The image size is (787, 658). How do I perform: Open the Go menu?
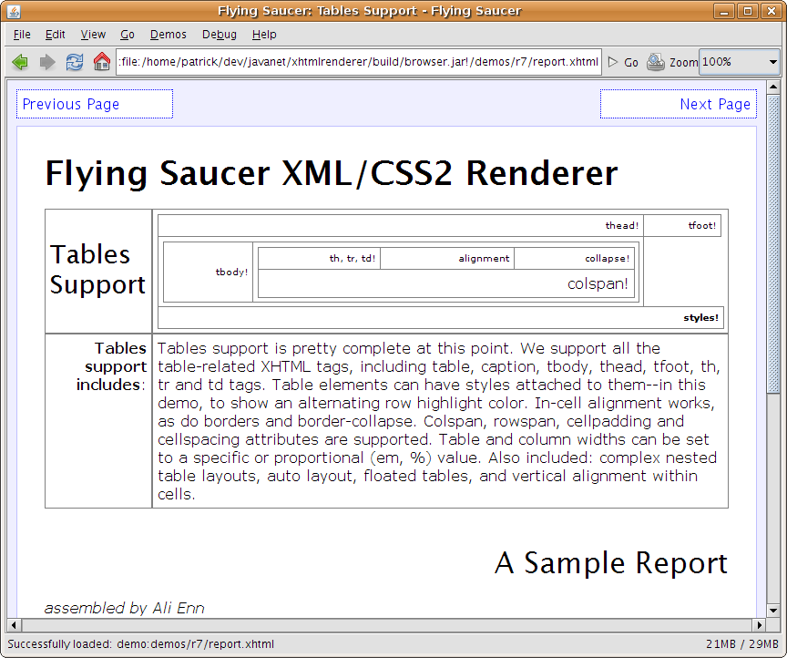pos(128,34)
